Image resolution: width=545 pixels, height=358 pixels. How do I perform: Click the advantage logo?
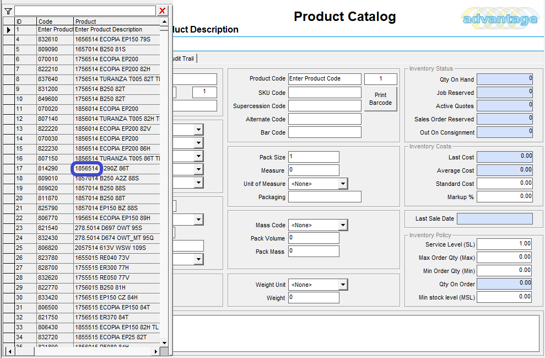[500, 19]
